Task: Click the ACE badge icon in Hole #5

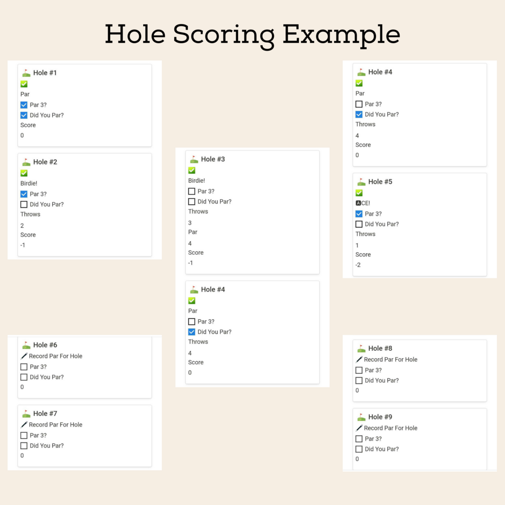Action: tap(358, 203)
